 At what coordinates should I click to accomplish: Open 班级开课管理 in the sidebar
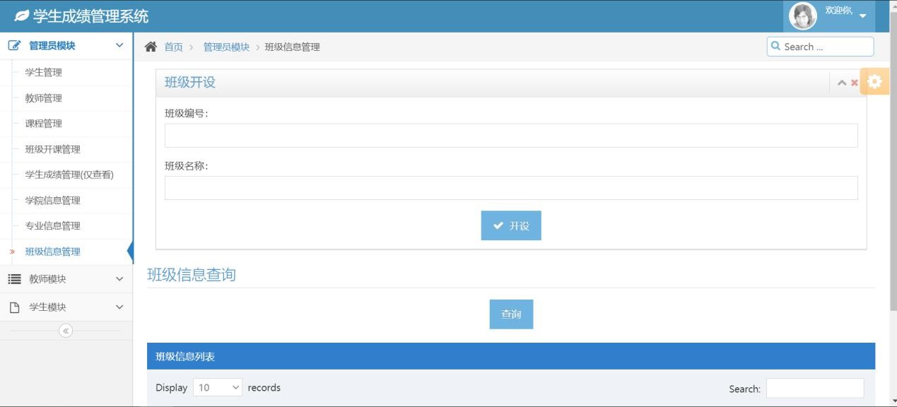pyautogui.click(x=53, y=149)
